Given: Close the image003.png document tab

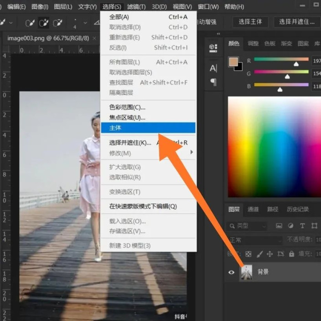Looking at the screenshot, I should point(94,38).
